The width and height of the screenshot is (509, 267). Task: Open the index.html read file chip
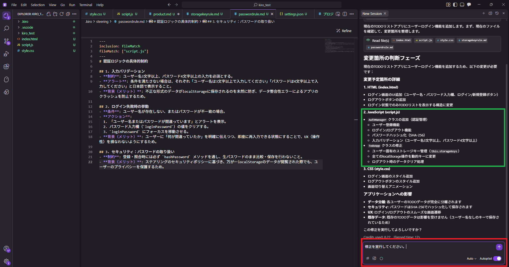click(x=401, y=40)
